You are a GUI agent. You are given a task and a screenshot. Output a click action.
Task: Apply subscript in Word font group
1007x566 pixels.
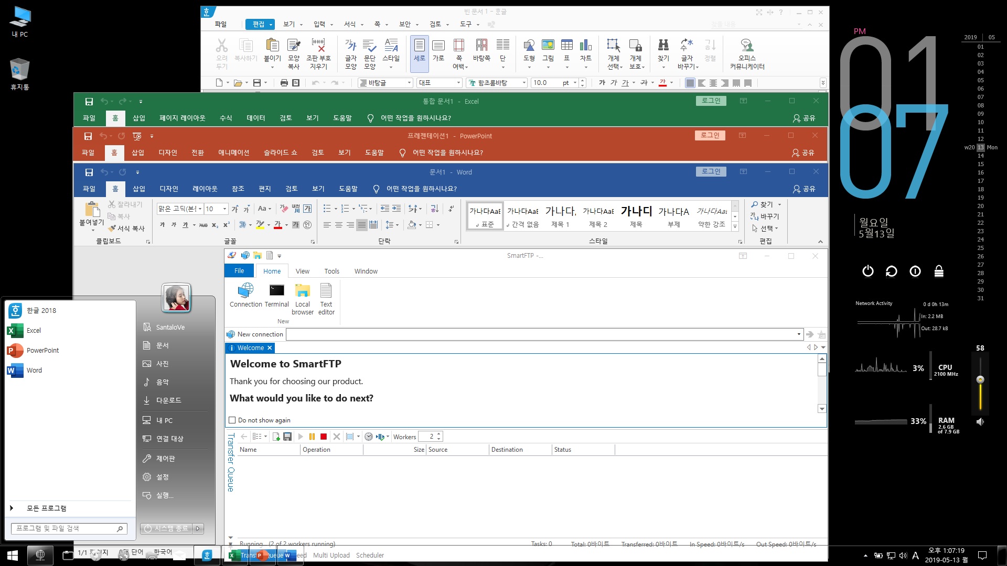pos(215,225)
